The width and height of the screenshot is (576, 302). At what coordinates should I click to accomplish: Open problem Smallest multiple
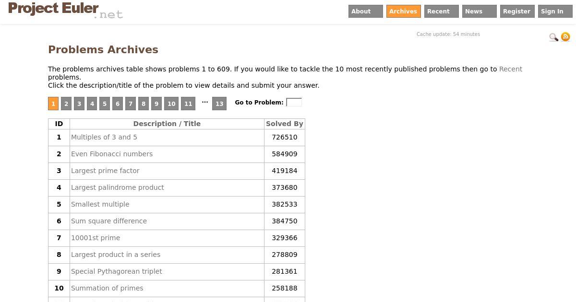click(x=100, y=204)
